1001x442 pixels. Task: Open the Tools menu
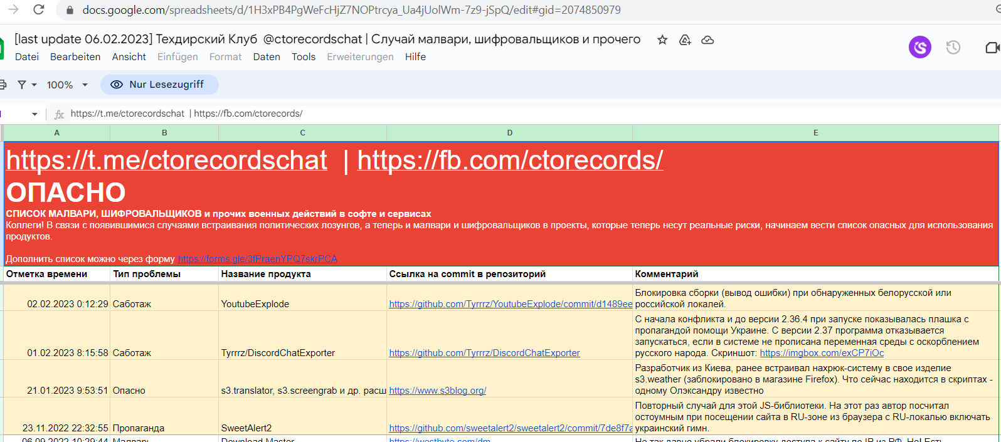[304, 56]
